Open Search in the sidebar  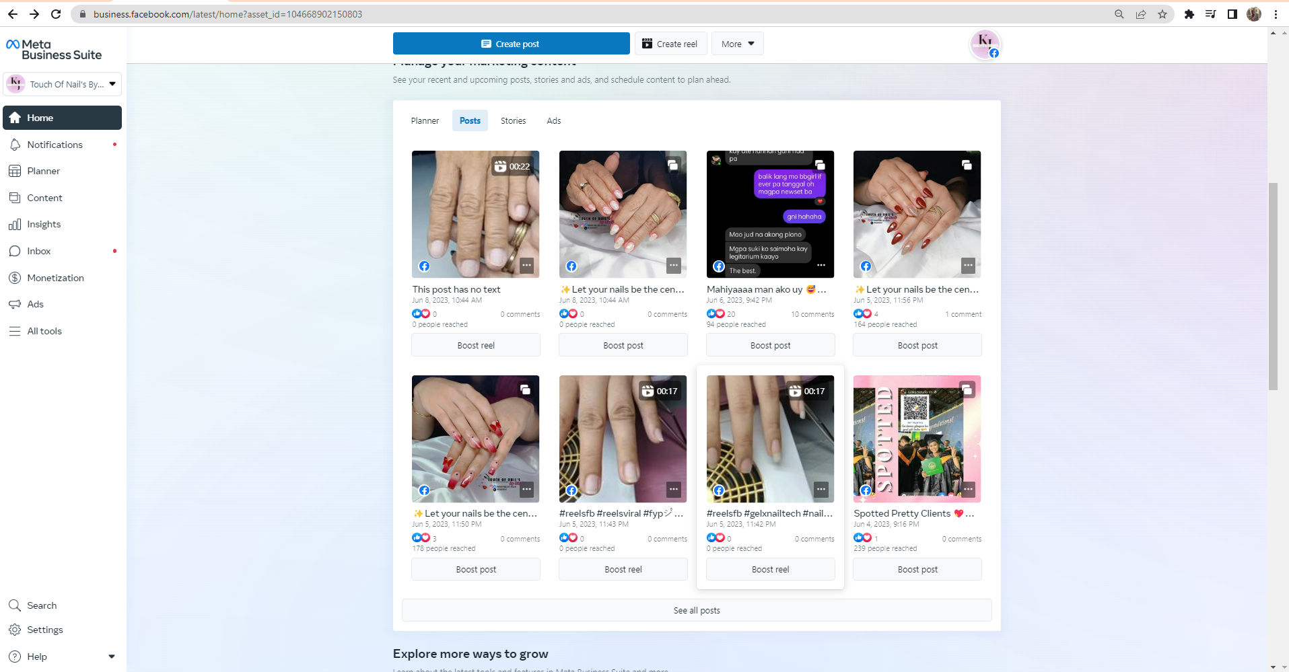point(63,605)
